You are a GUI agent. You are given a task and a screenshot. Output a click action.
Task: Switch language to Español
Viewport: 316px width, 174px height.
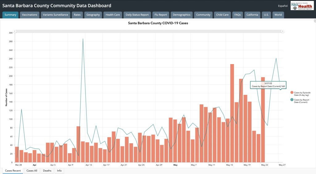pos(283,6)
